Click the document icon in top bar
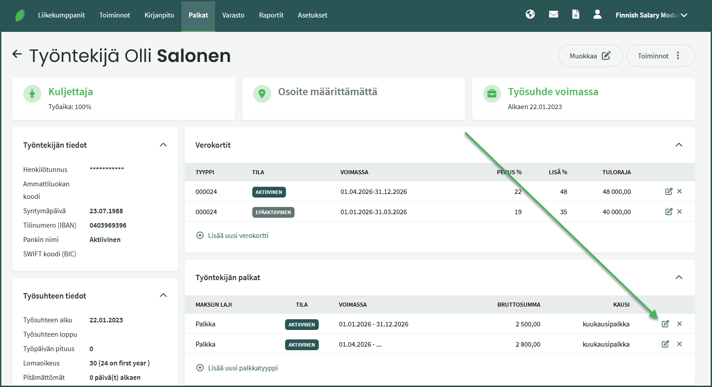The image size is (712, 387). coord(576,15)
